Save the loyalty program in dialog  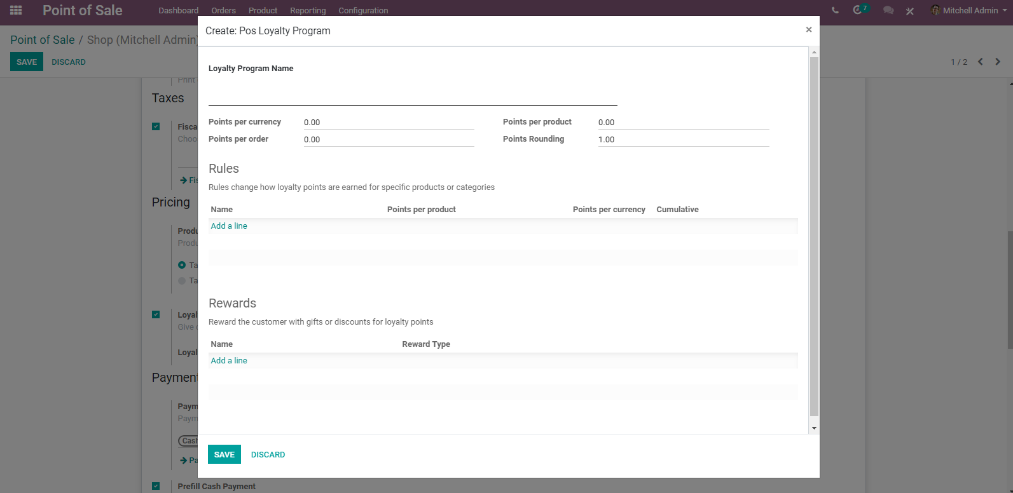(224, 454)
